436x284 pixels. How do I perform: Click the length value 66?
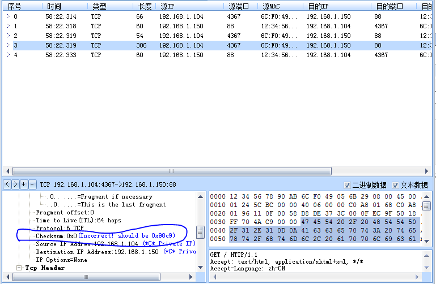click(x=139, y=16)
